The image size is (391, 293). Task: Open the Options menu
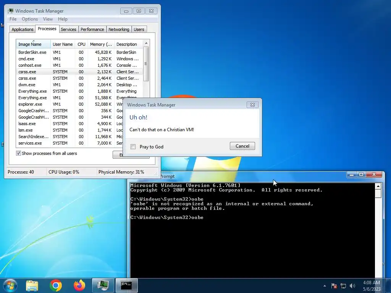click(x=30, y=19)
